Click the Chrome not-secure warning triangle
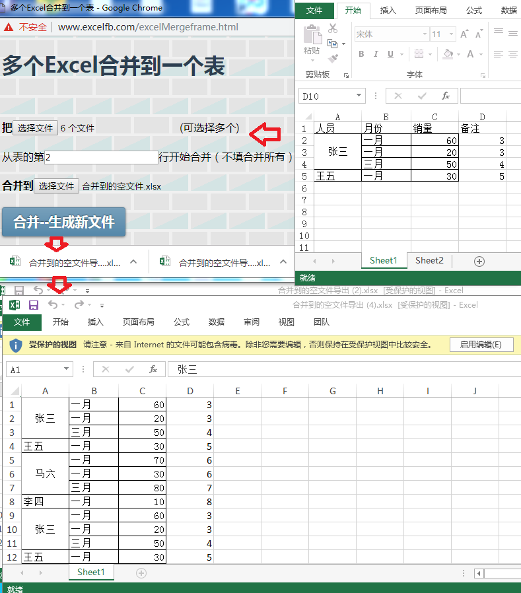Viewport: 521px width, 593px height. (9, 27)
